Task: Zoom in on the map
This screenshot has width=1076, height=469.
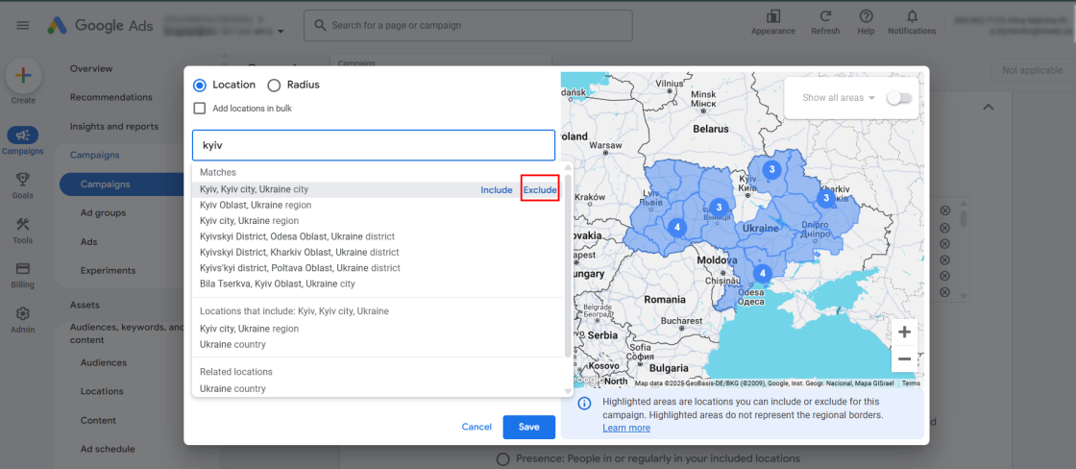Action: [904, 333]
